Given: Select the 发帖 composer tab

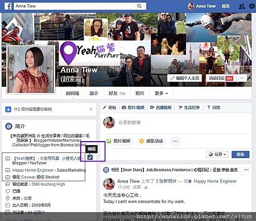Looking at the screenshot, I should [109, 108].
